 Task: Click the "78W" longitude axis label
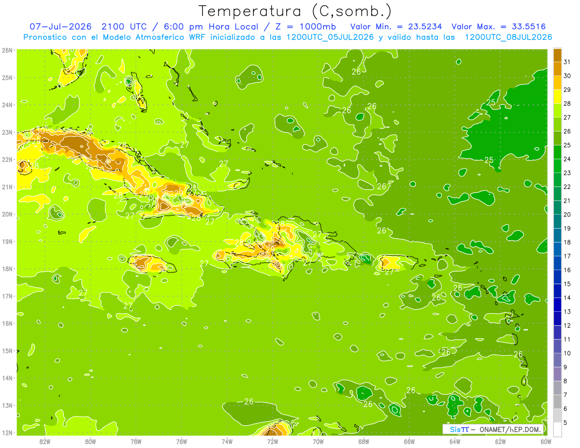coord(136,441)
